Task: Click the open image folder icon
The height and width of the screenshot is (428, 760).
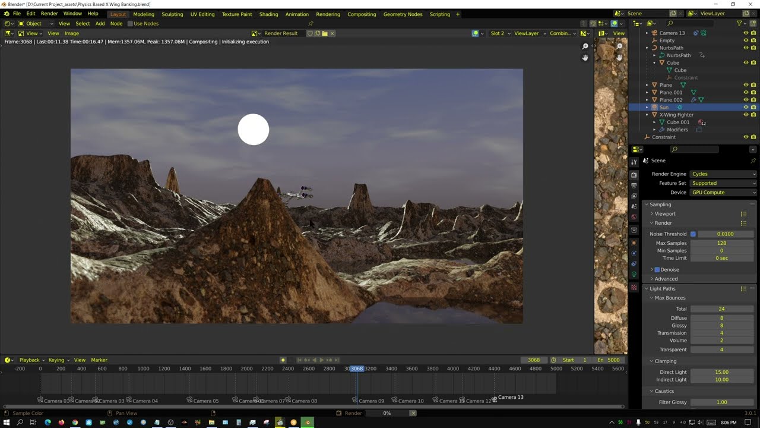Action: (325, 33)
